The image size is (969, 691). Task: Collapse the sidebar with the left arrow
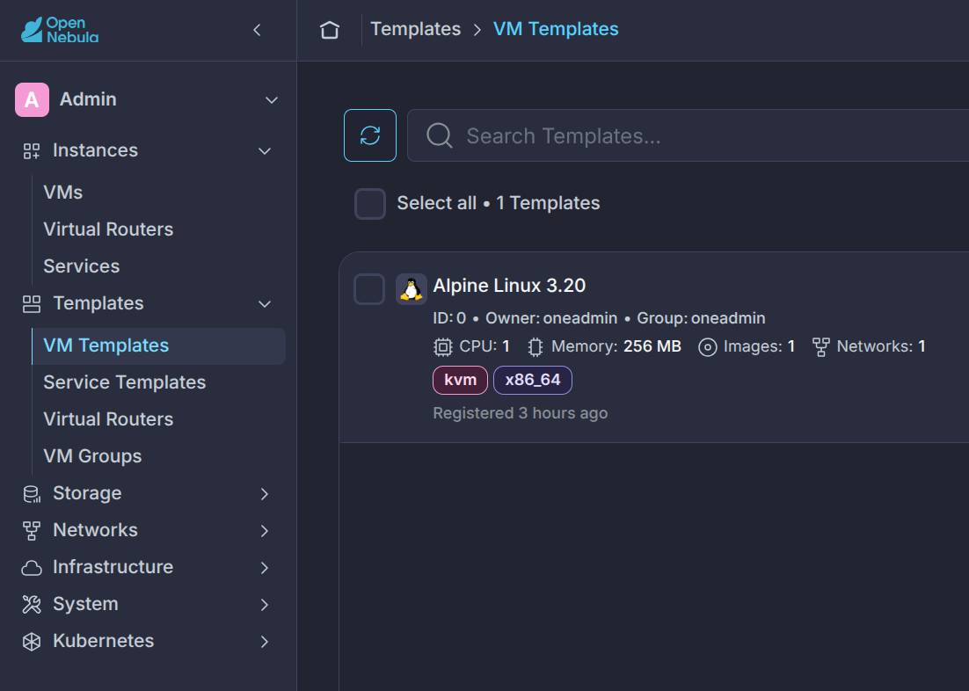pos(257,30)
